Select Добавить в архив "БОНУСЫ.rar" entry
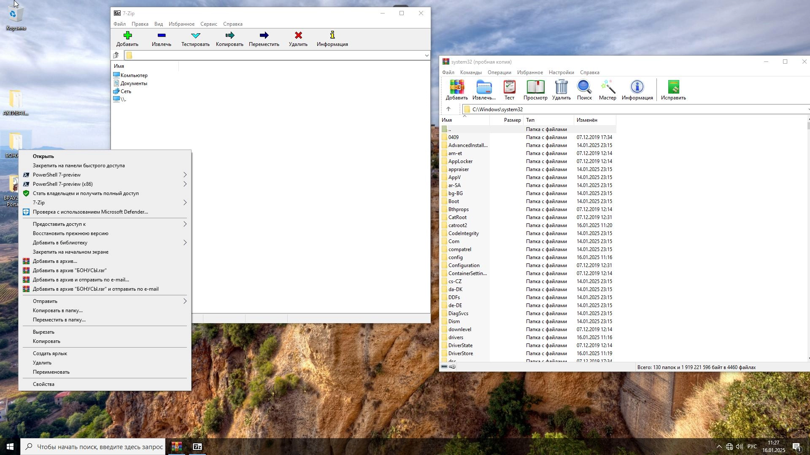The height and width of the screenshot is (455, 810). 70,270
